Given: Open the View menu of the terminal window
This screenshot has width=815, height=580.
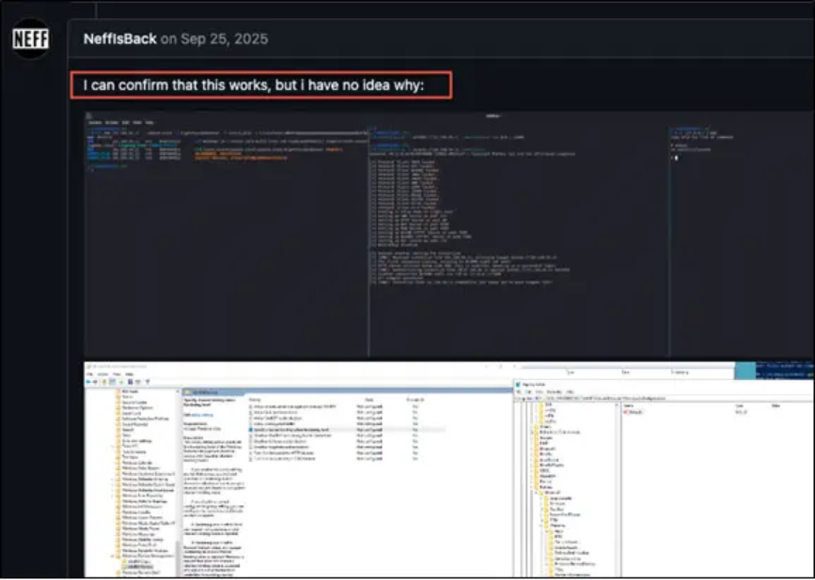Looking at the screenshot, I should coord(136,123).
